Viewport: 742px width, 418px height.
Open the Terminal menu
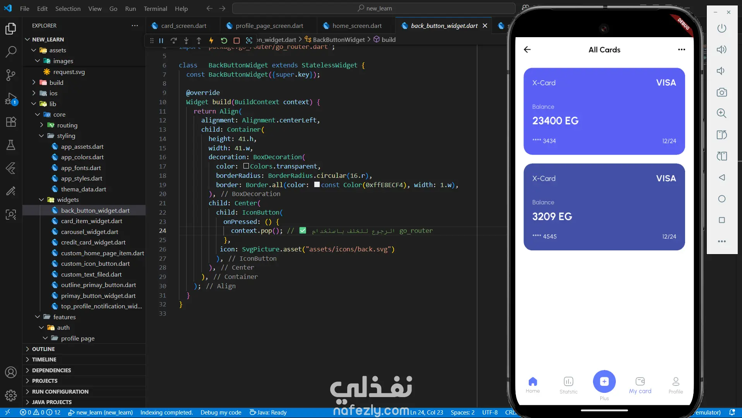point(155,9)
